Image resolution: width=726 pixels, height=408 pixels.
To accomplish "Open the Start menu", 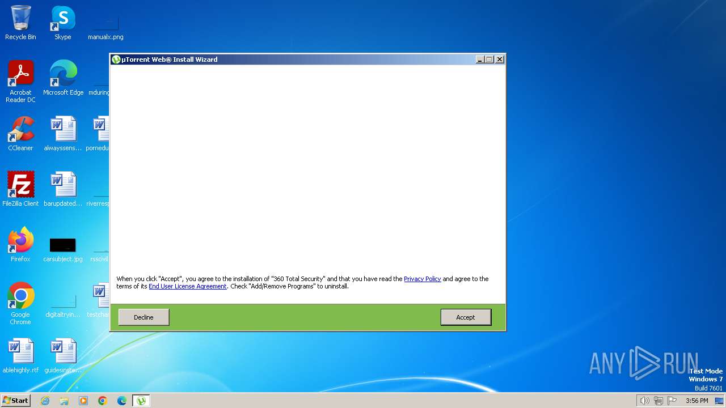I will [15, 401].
